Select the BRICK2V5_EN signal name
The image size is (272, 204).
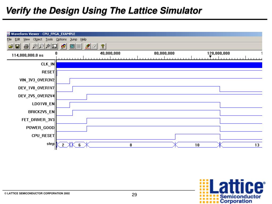(41, 112)
